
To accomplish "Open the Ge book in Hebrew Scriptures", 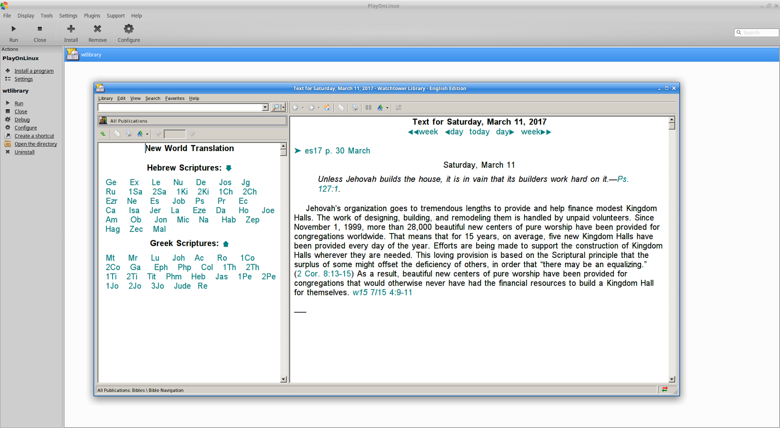I will [x=111, y=183].
